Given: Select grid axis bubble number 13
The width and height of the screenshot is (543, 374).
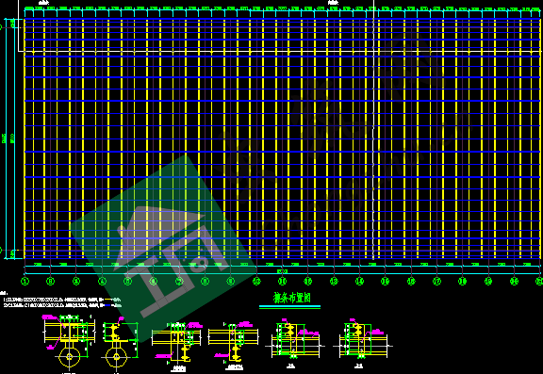Looking at the screenshot, I should coord(334,282).
